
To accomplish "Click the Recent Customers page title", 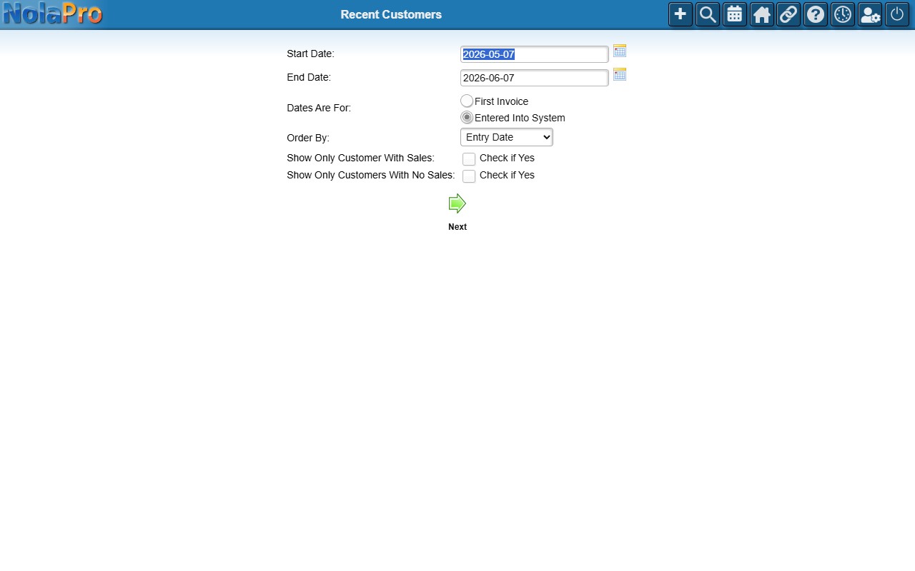I will 391,14.
